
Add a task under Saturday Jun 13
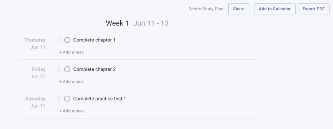(x=71, y=111)
